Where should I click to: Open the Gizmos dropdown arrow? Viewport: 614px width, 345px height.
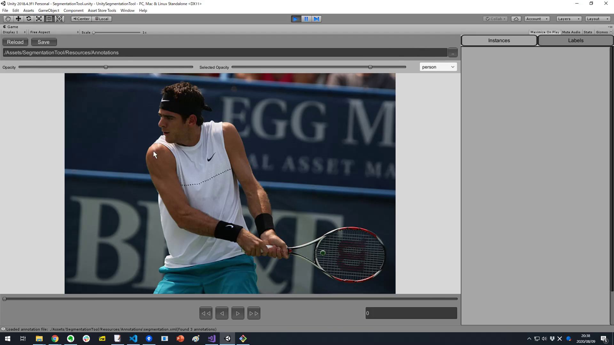point(611,32)
